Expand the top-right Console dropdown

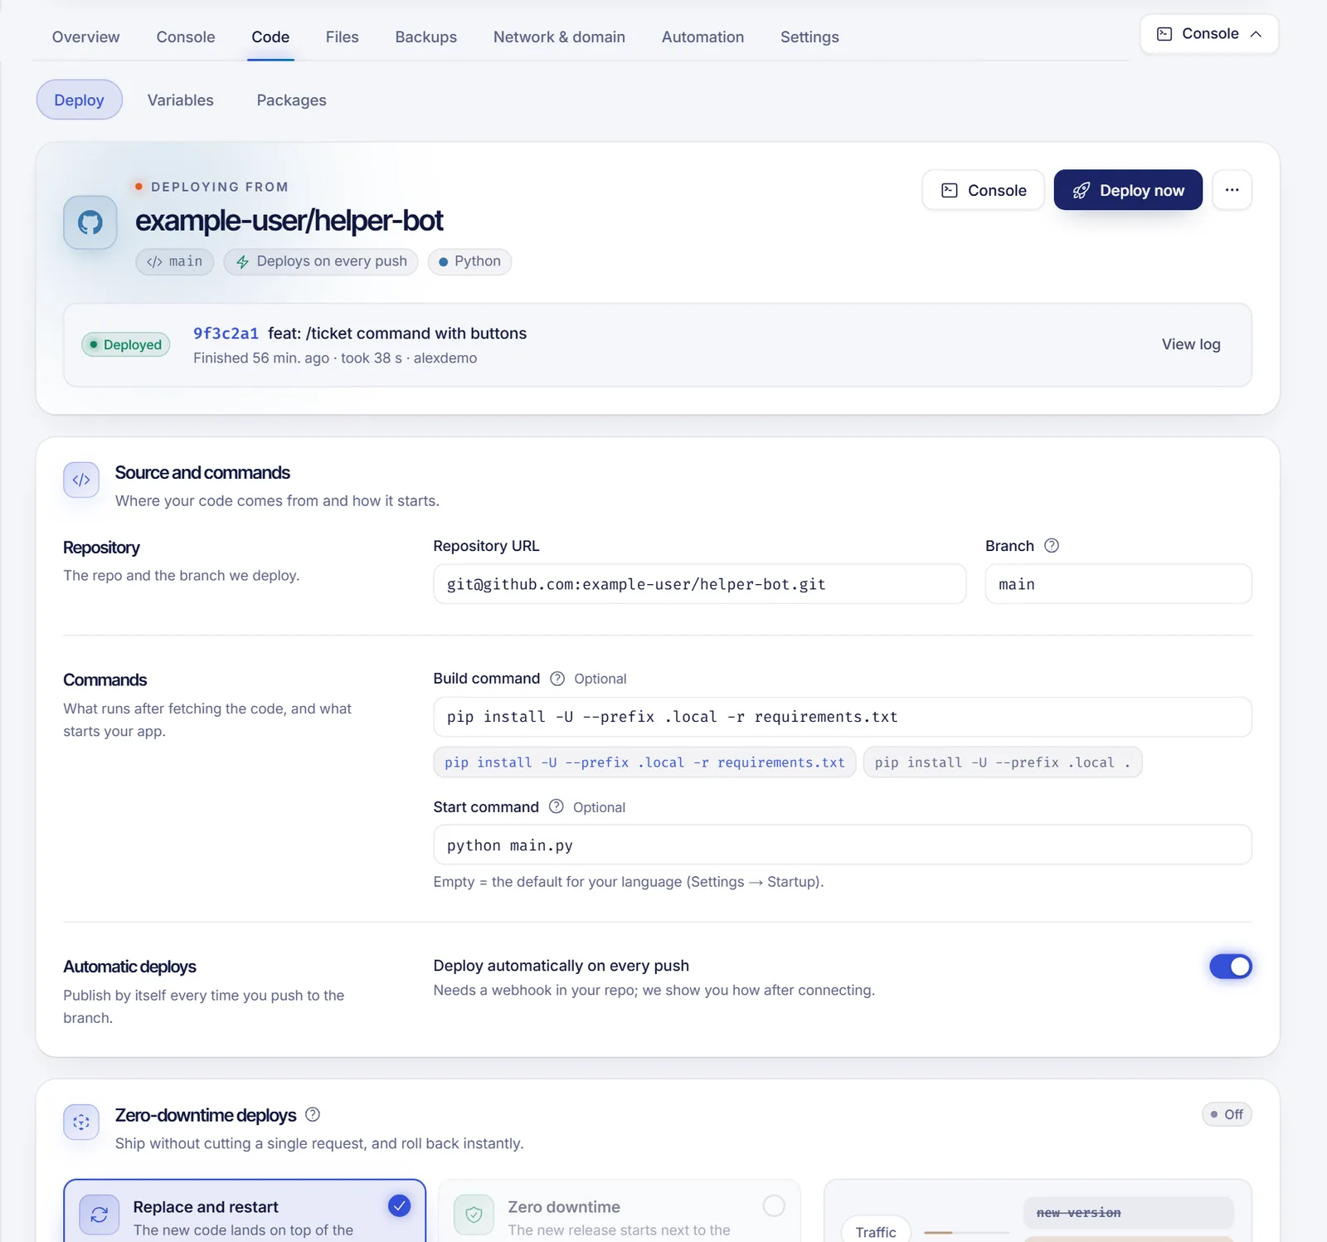coord(1209,34)
